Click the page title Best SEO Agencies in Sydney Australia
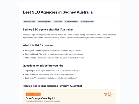 click(58, 12)
